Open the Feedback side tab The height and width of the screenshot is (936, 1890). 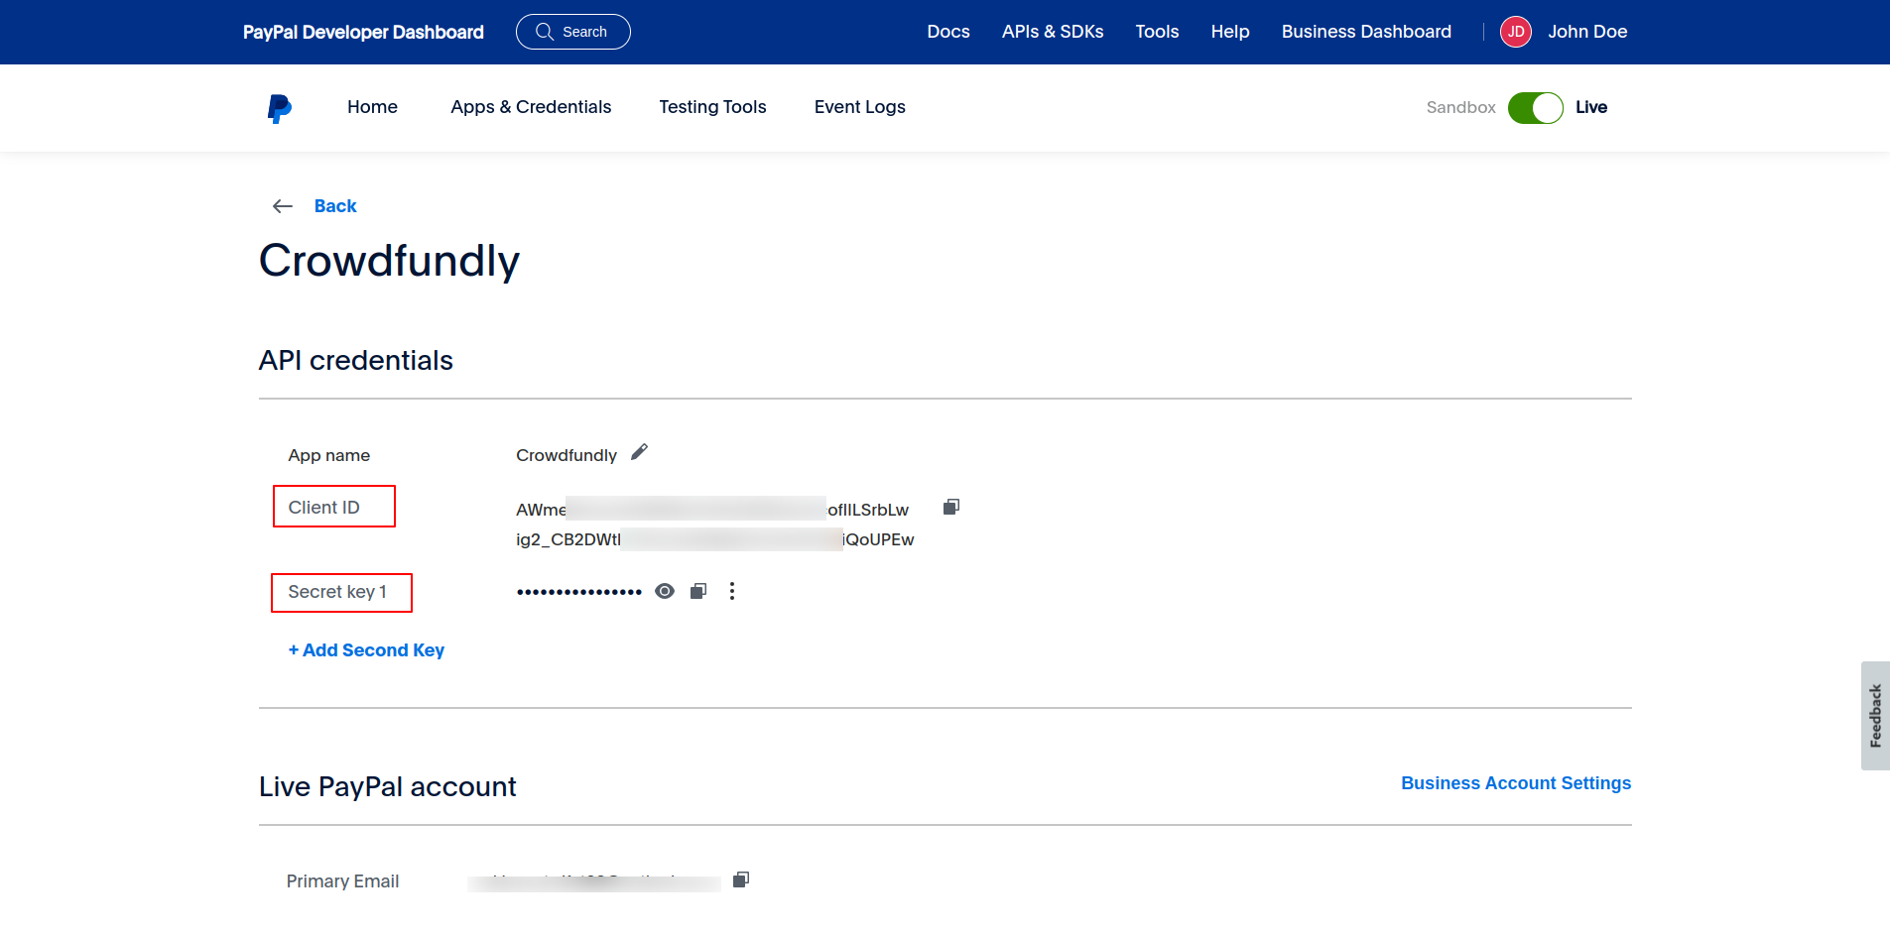pos(1875,716)
